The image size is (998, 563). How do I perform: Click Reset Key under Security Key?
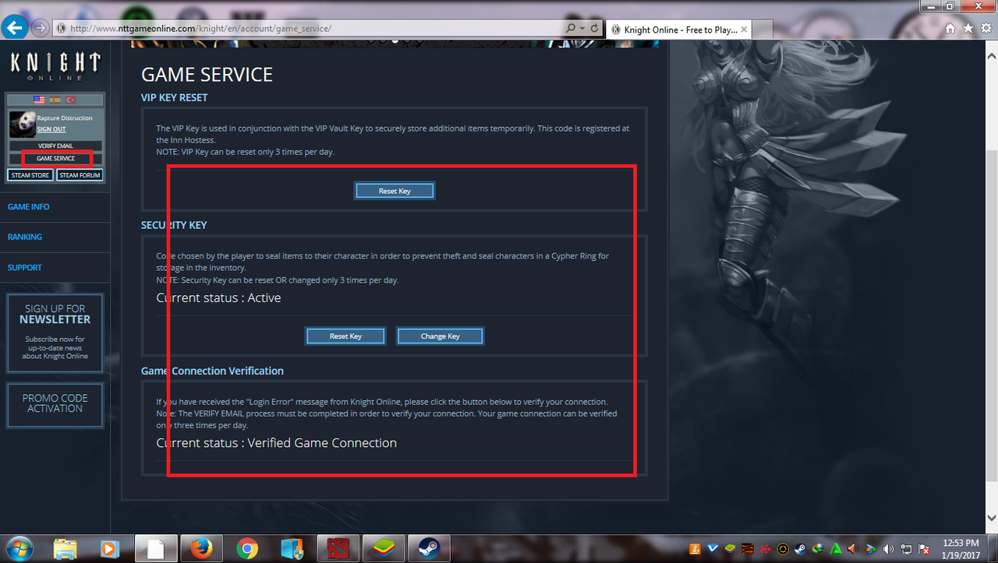tap(345, 336)
